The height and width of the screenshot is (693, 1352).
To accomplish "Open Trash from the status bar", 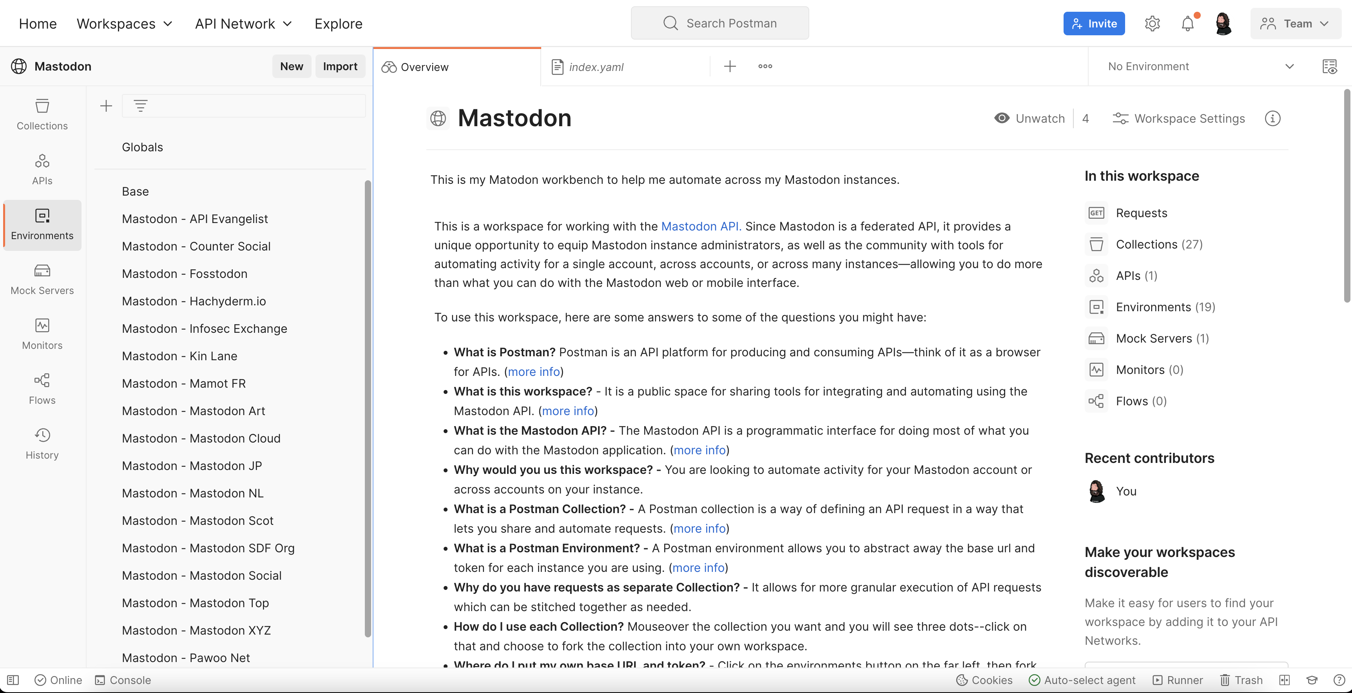I will point(1241,680).
